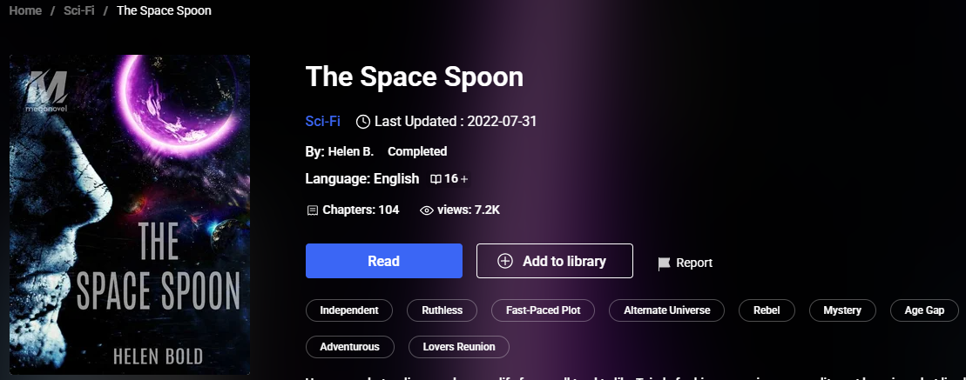Select the Independent tag

coord(349,310)
